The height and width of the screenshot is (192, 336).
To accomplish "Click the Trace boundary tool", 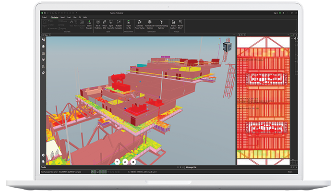I will pos(71,24).
